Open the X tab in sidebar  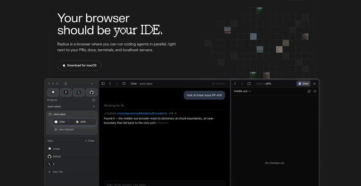(x=51, y=164)
